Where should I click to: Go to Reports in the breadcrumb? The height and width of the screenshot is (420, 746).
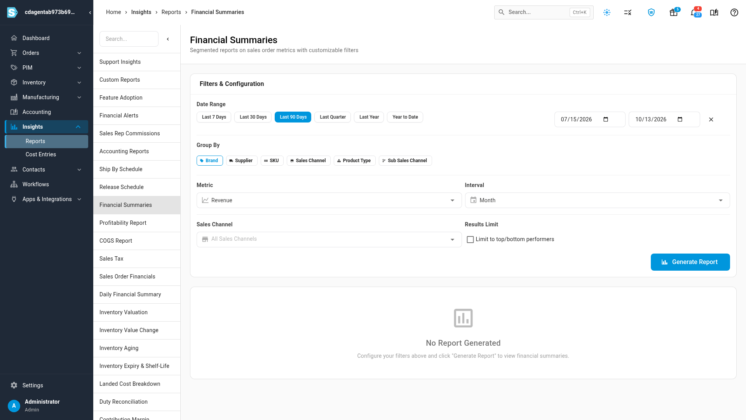coord(171,12)
